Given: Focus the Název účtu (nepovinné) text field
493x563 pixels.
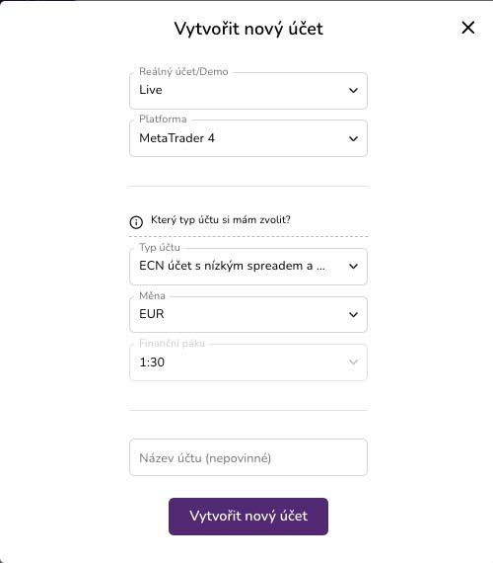Looking at the screenshot, I should (248, 457).
